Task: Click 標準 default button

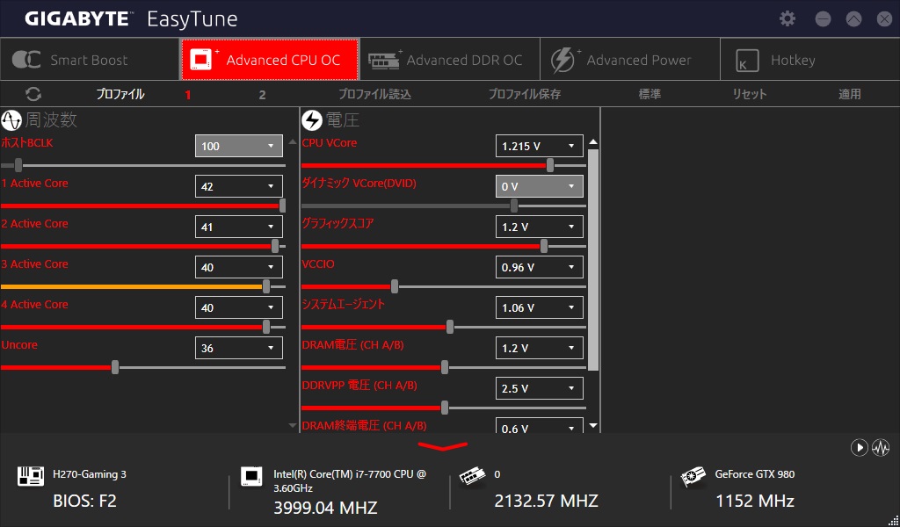Action: [x=650, y=94]
